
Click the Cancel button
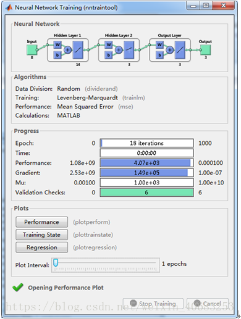[208, 304]
